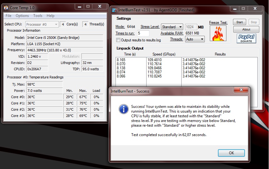The height and width of the screenshot is (169, 269).
Task: Click the Power value 7.0 watts
Action: click(44, 91)
